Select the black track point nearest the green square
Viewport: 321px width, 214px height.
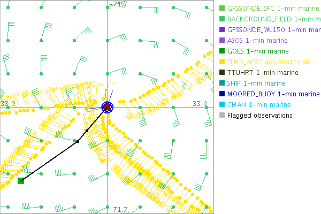[78, 141]
